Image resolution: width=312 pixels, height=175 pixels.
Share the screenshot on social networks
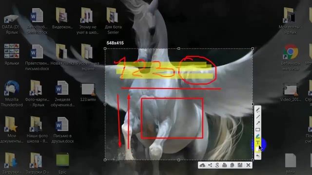tap(210, 165)
